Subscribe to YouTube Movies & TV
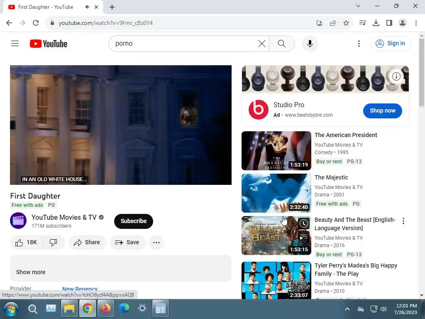Viewport: 425px width, 319px height. tap(134, 221)
